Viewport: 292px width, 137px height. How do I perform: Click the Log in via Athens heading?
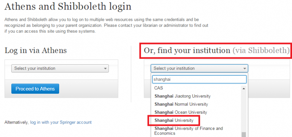(x=35, y=51)
